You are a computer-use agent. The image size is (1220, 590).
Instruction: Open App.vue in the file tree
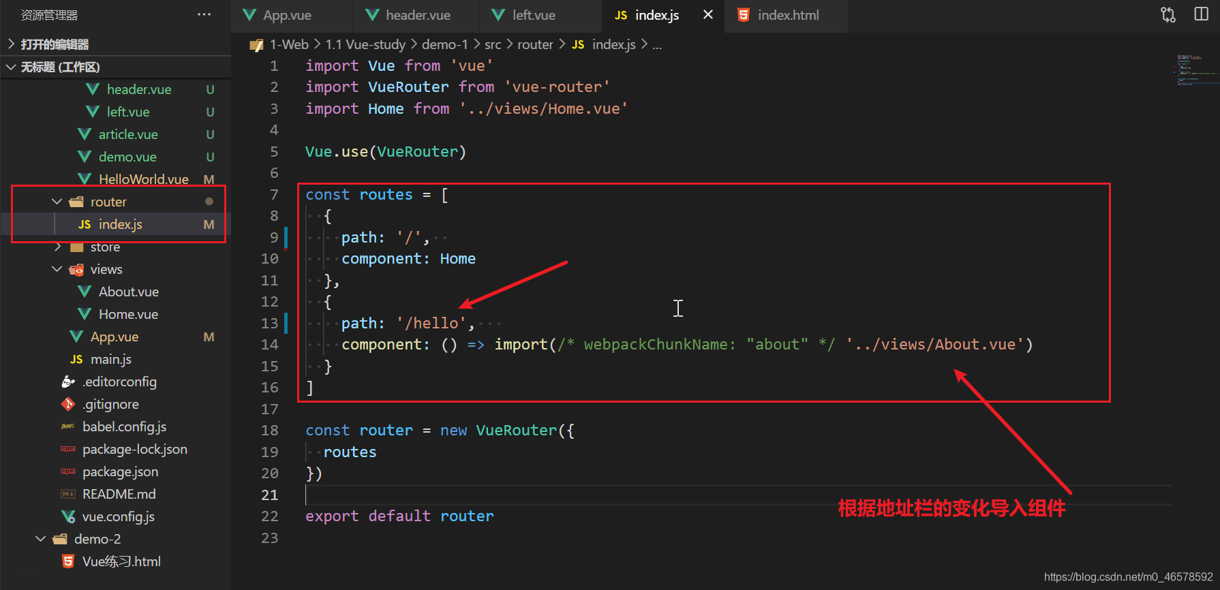coord(115,337)
